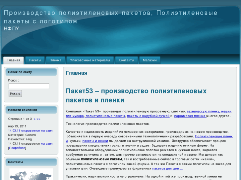Follow the пакеты и мешки link
The width and height of the screenshot is (241, 180).
coord(95,141)
